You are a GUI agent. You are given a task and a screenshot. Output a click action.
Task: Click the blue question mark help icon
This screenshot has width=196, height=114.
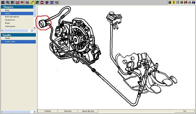coord(194,2)
